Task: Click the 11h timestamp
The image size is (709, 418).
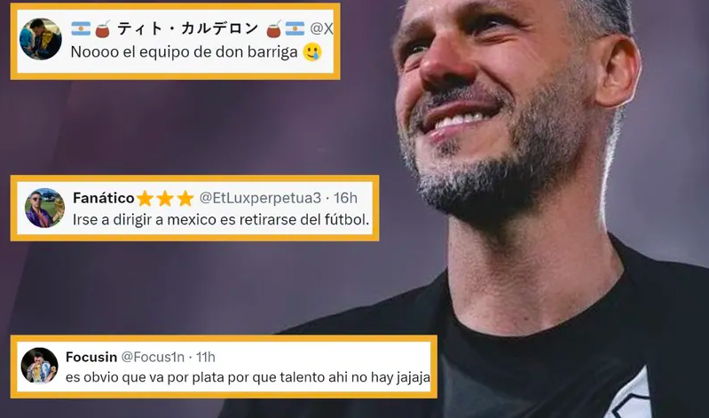Action: point(205,357)
